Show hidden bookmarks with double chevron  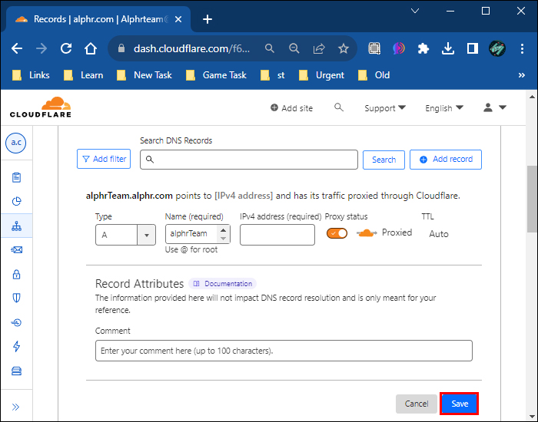[x=522, y=75]
